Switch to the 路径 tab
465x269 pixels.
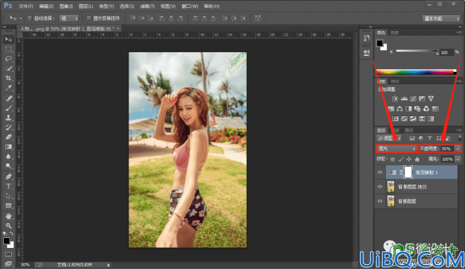coord(409,130)
